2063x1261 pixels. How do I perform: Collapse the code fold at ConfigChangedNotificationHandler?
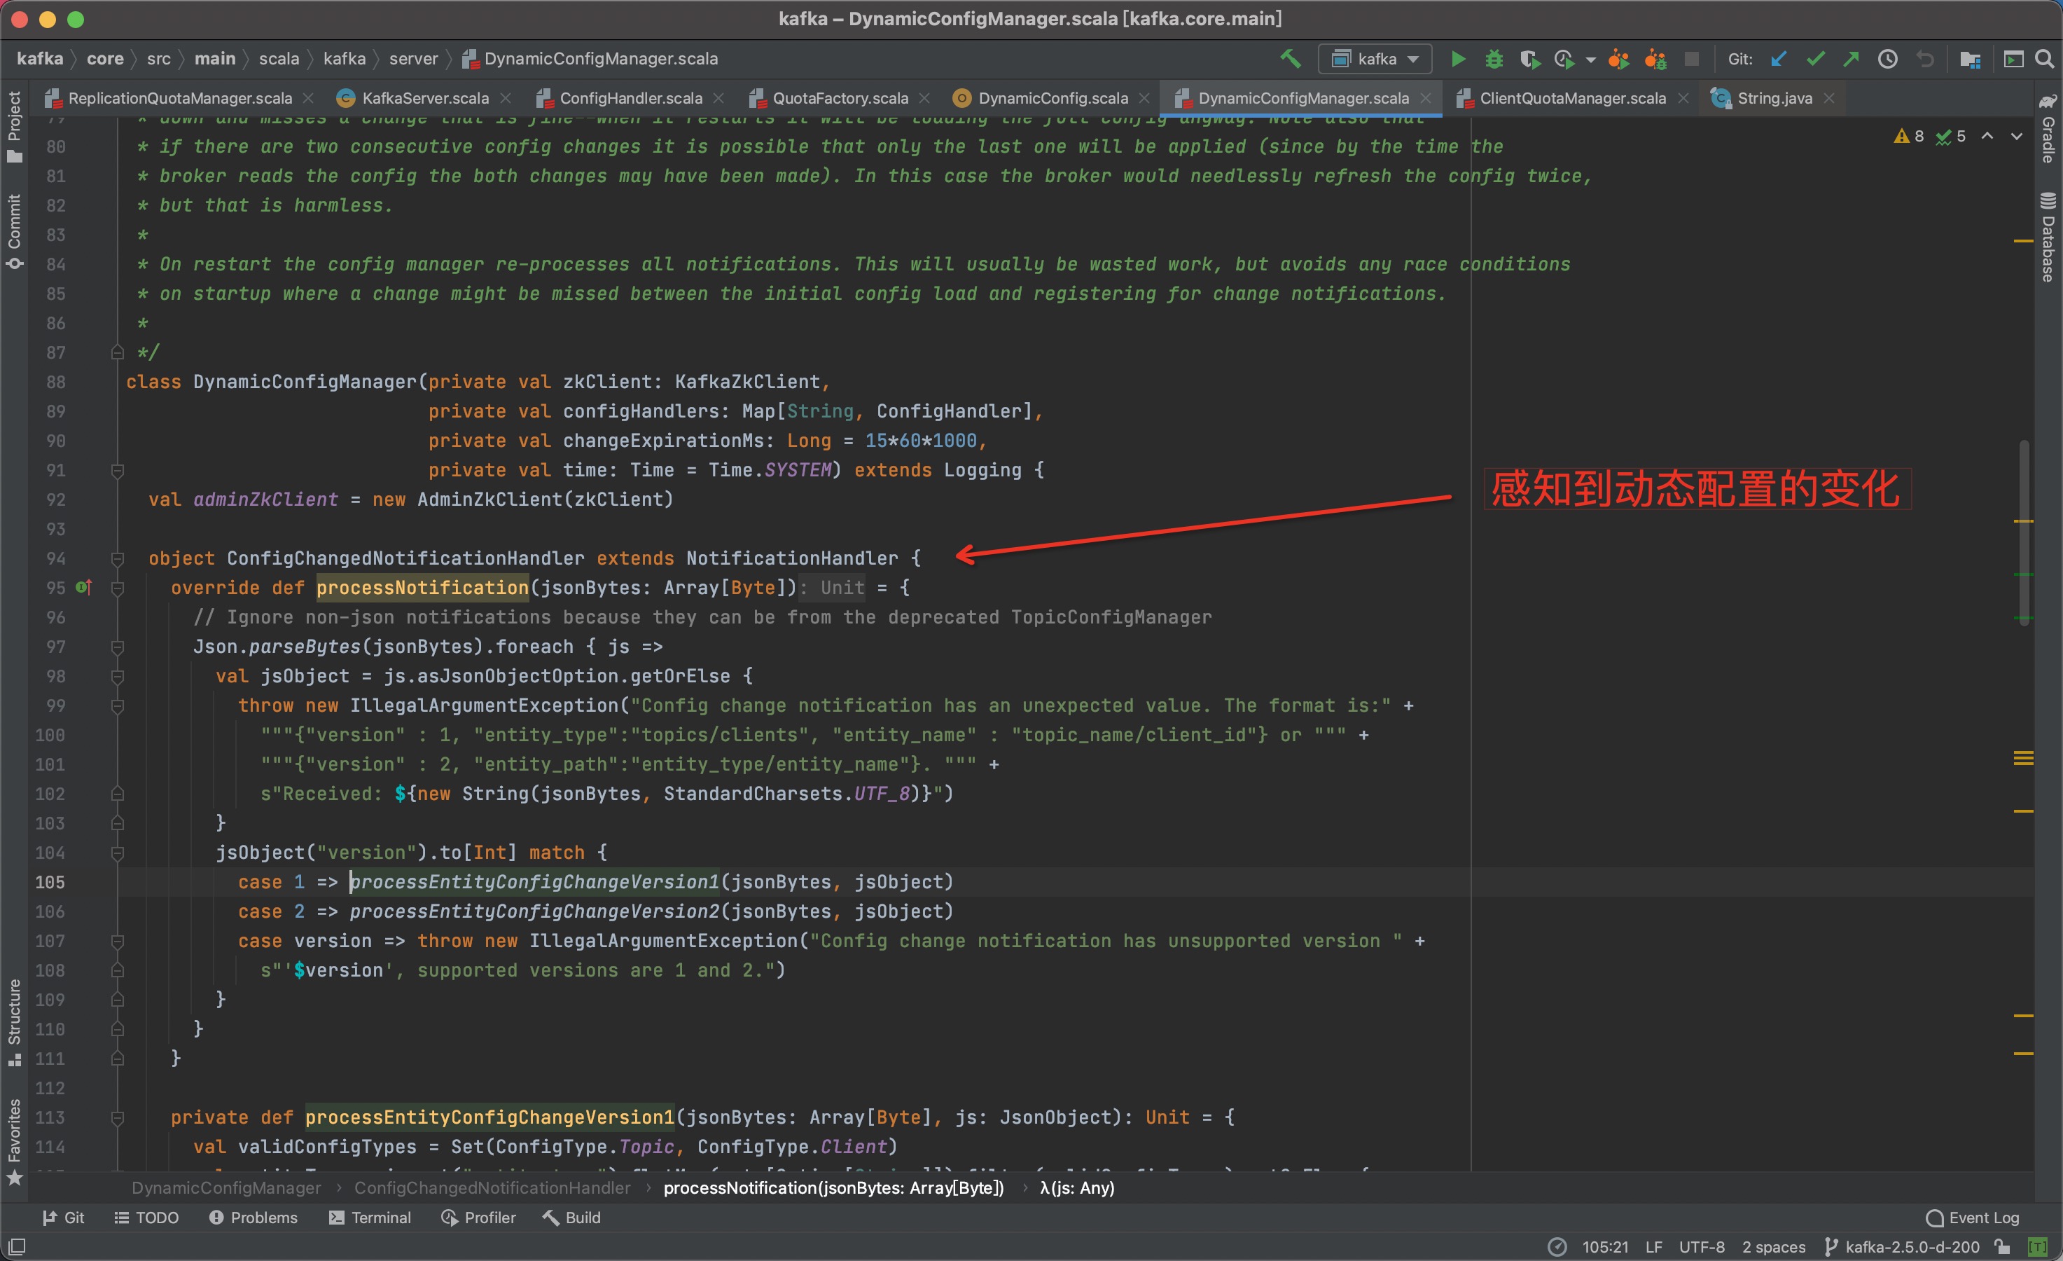(117, 558)
